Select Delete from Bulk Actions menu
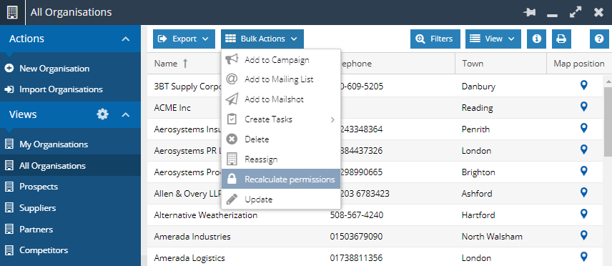612x266 pixels. pyautogui.click(x=281, y=139)
